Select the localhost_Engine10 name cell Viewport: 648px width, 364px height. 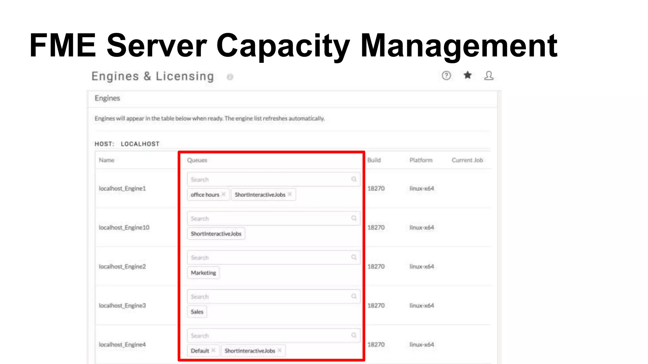point(124,227)
